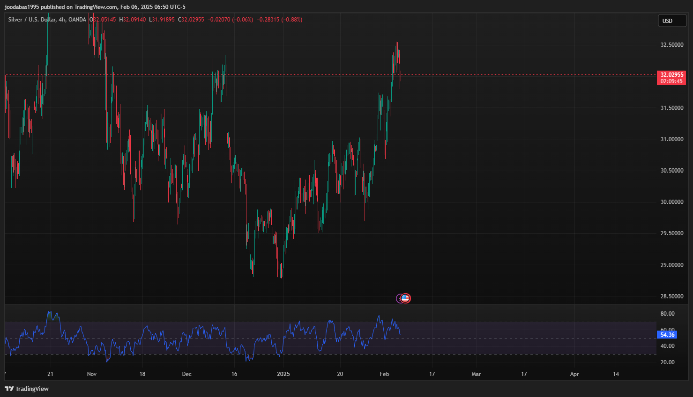Click the change value −0.28315 (−0.88%)
The height and width of the screenshot is (397, 693).
[x=280, y=20]
